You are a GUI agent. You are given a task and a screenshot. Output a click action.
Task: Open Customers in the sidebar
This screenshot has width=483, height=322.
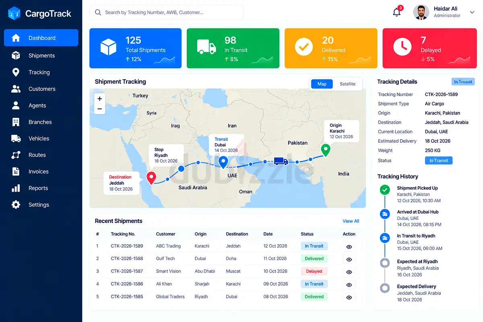click(41, 89)
